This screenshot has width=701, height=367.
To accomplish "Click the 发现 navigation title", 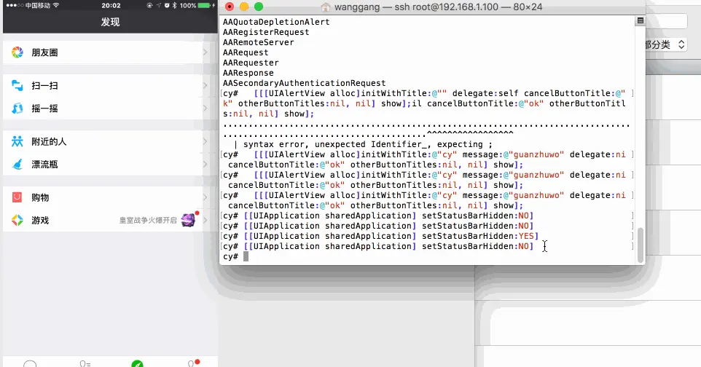I will [110, 22].
